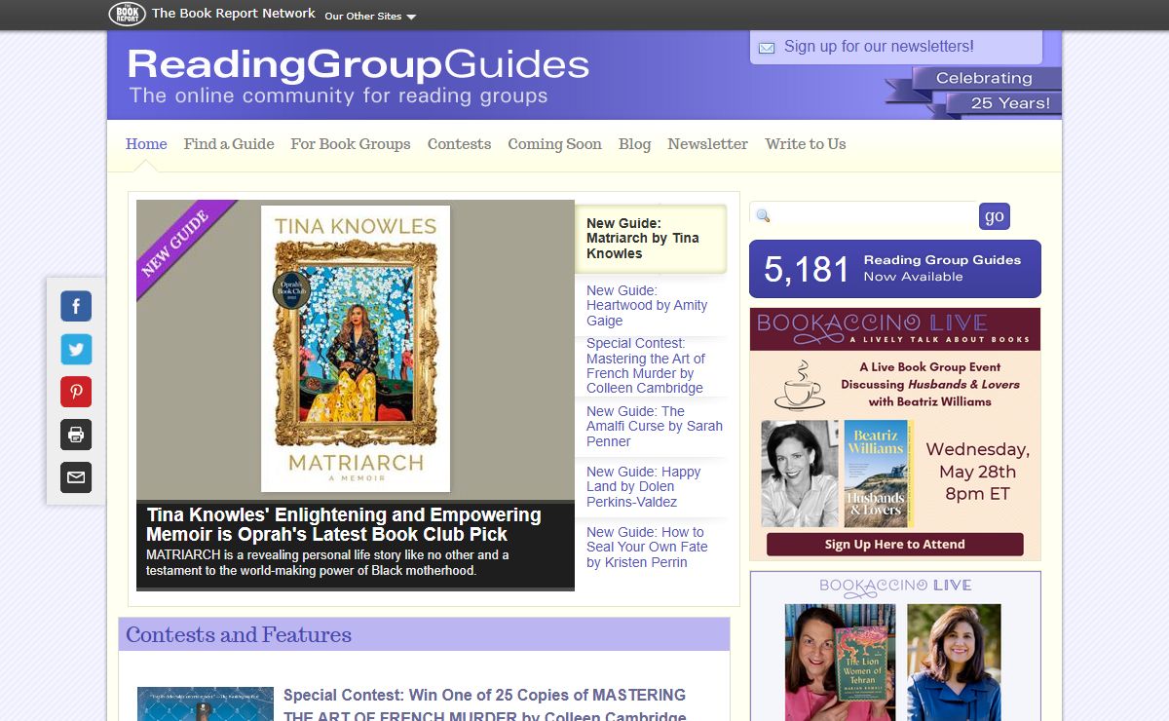This screenshot has height=721, width=1169.
Task: Open Coming Soon menu item
Action: [554, 144]
